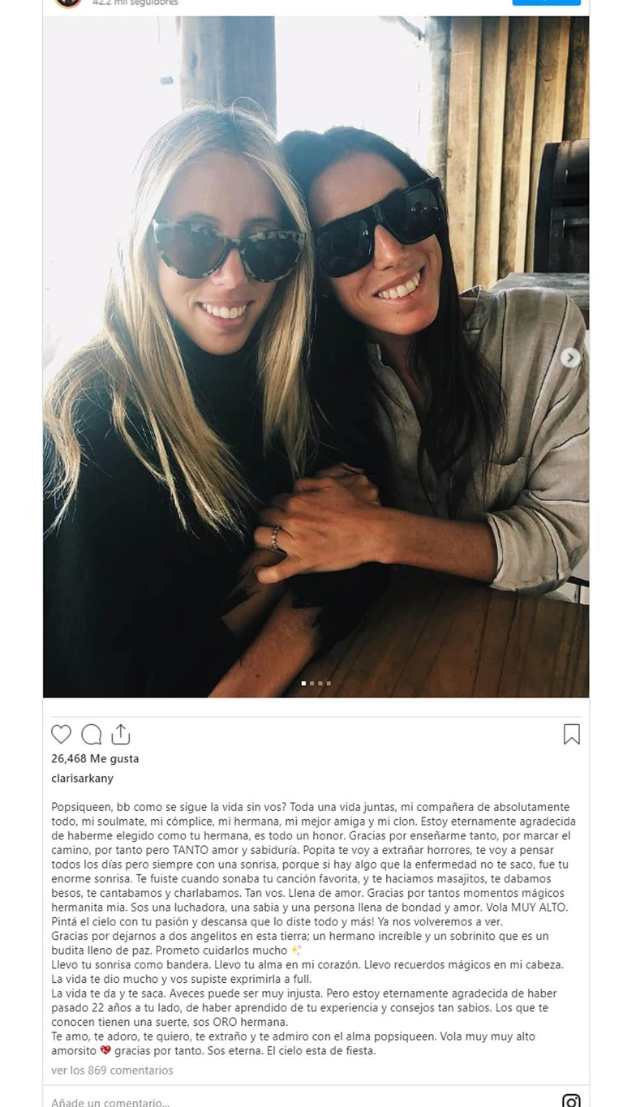This screenshot has width=623, height=1107.
Task: Share the post using the share icon
Action: point(121,734)
